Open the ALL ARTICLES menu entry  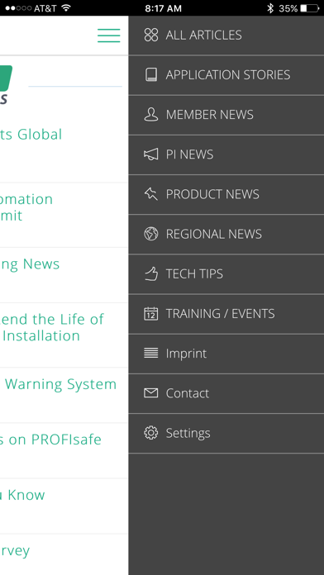226,36
